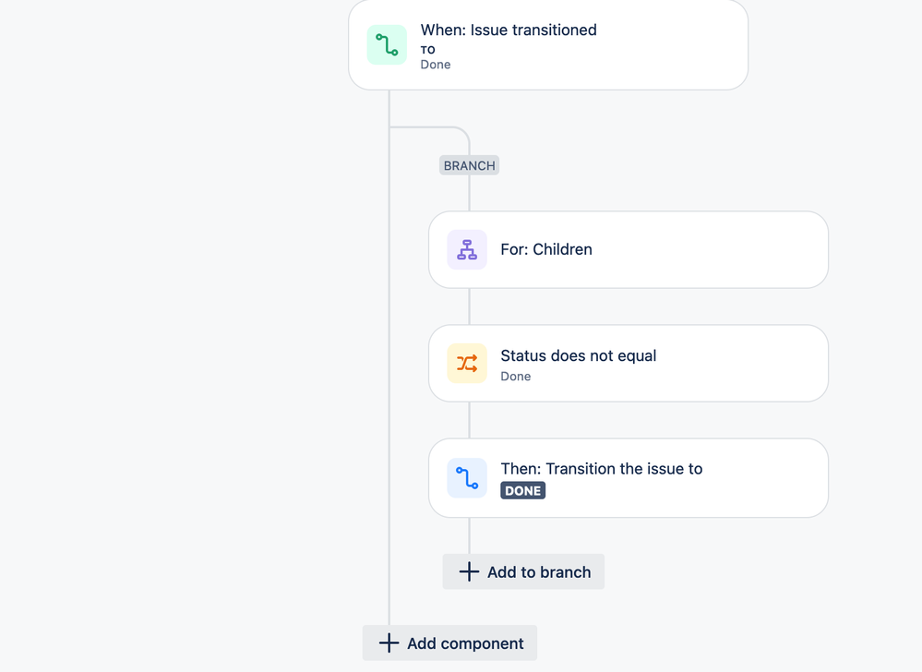922x672 pixels.
Task: Click the Done text under Status does not equal
Action: tap(516, 377)
